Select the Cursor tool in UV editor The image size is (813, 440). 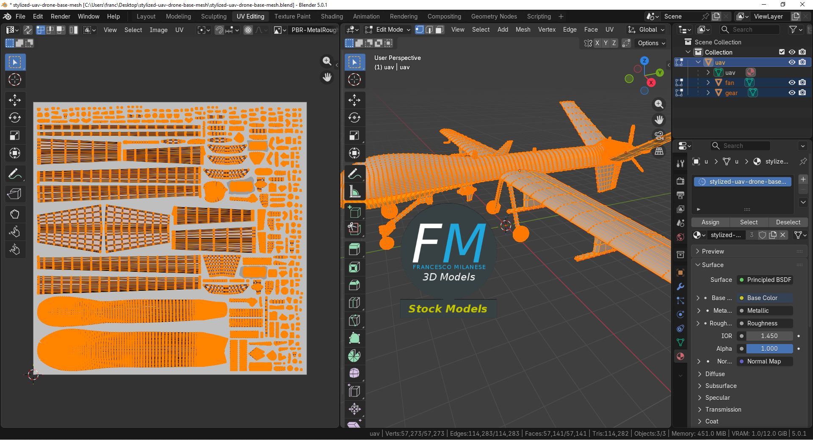click(x=15, y=79)
